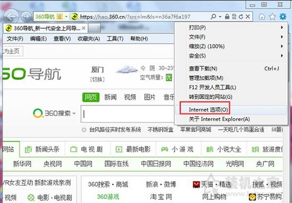The height and width of the screenshot is (203, 292).
Task: Open the green 360游戏 link
Action: tap(108, 197)
